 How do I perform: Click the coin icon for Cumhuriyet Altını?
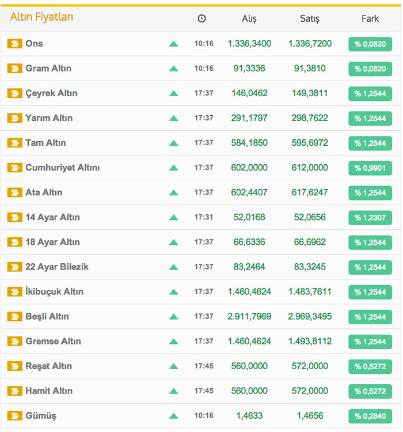point(14,168)
